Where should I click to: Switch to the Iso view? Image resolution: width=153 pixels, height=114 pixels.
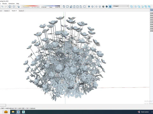pyautogui.click(x=64, y=7)
